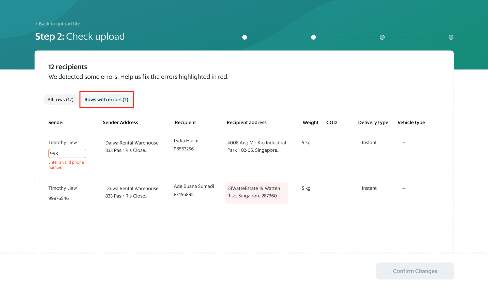This screenshot has width=488, height=288.
Task: Click the Vehicle type column header
Action: tap(411, 122)
